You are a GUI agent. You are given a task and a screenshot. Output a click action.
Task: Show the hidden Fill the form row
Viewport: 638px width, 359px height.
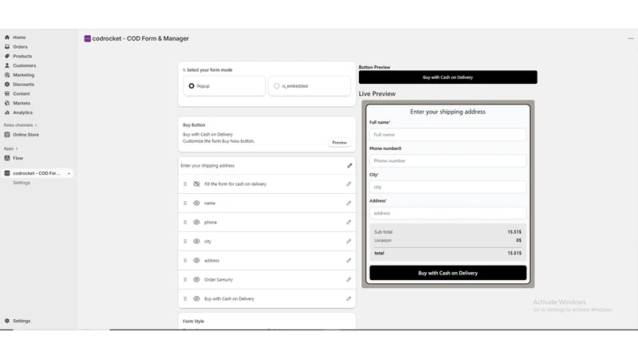196,184
